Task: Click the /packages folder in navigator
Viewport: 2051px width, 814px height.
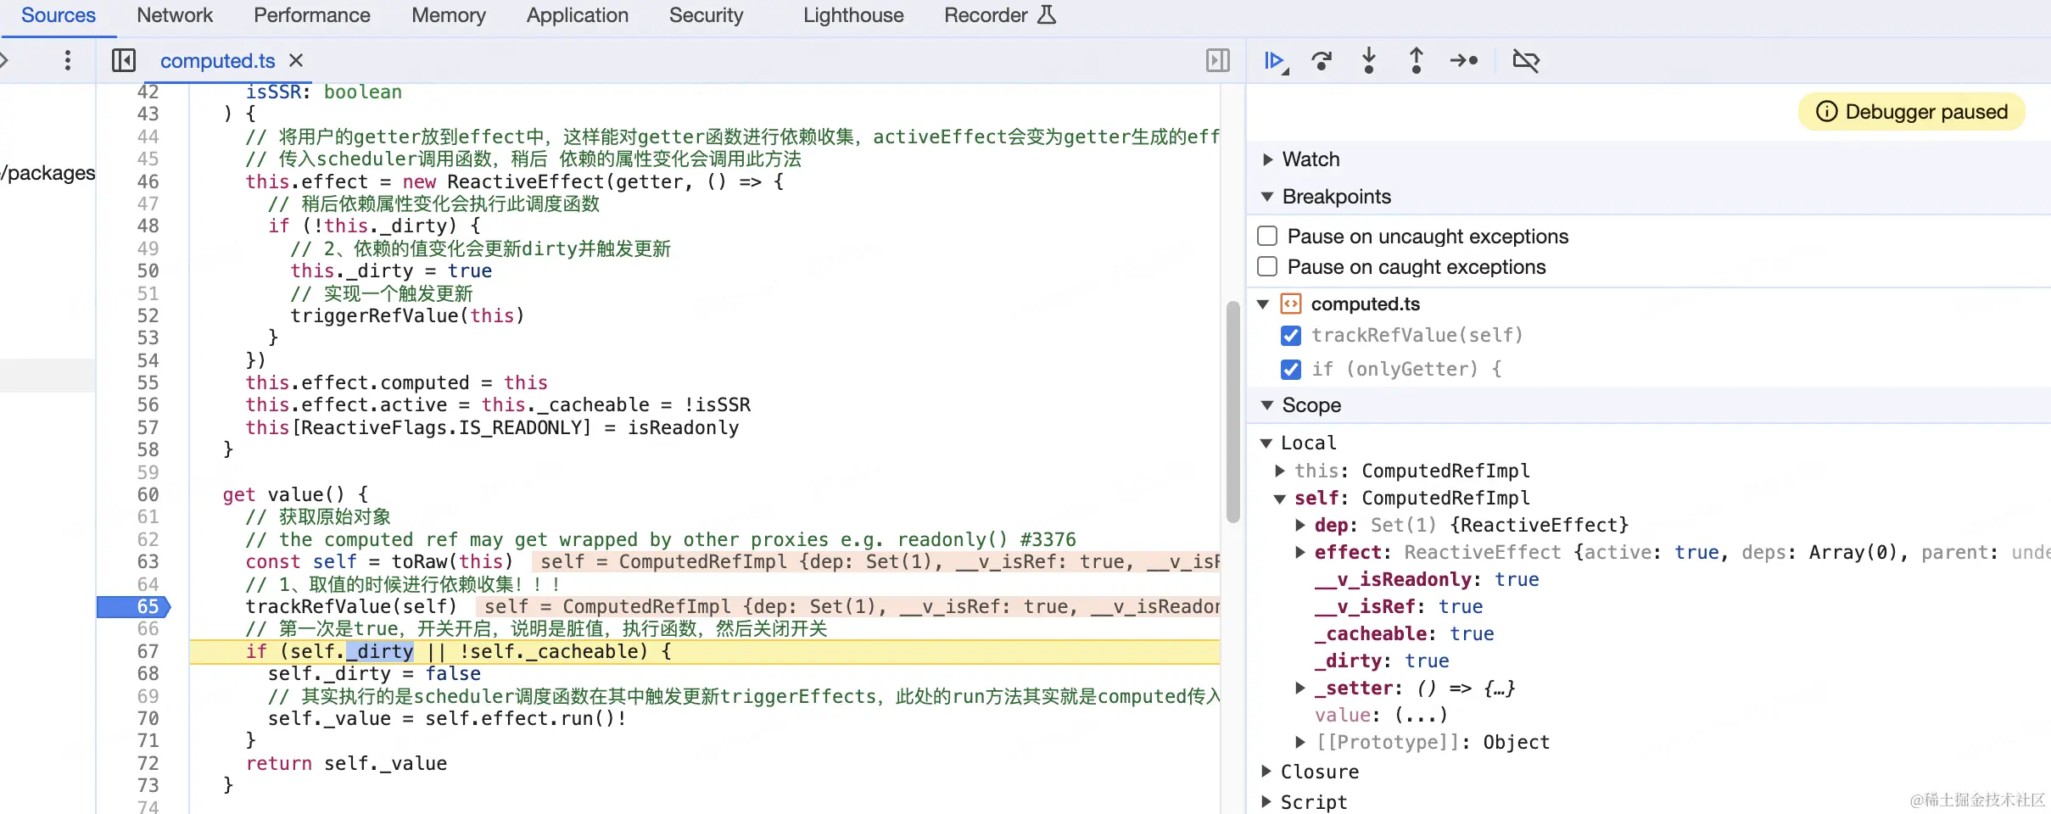Action: tap(48, 173)
